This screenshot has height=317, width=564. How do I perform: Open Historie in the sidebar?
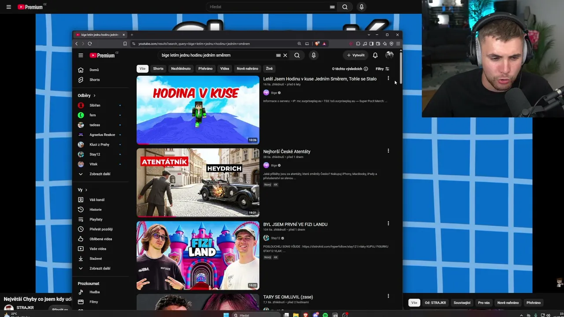pyautogui.click(x=96, y=210)
